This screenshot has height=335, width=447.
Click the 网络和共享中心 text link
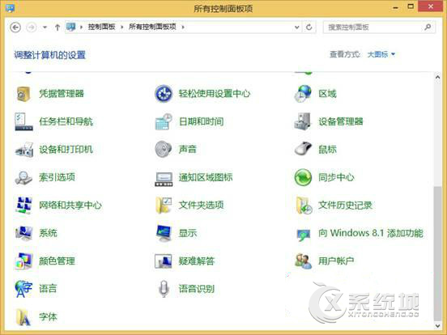[70, 205]
